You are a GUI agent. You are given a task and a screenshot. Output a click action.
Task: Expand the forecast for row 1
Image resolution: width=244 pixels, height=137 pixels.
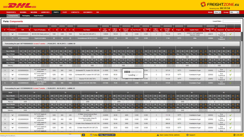tap(13, 34)
